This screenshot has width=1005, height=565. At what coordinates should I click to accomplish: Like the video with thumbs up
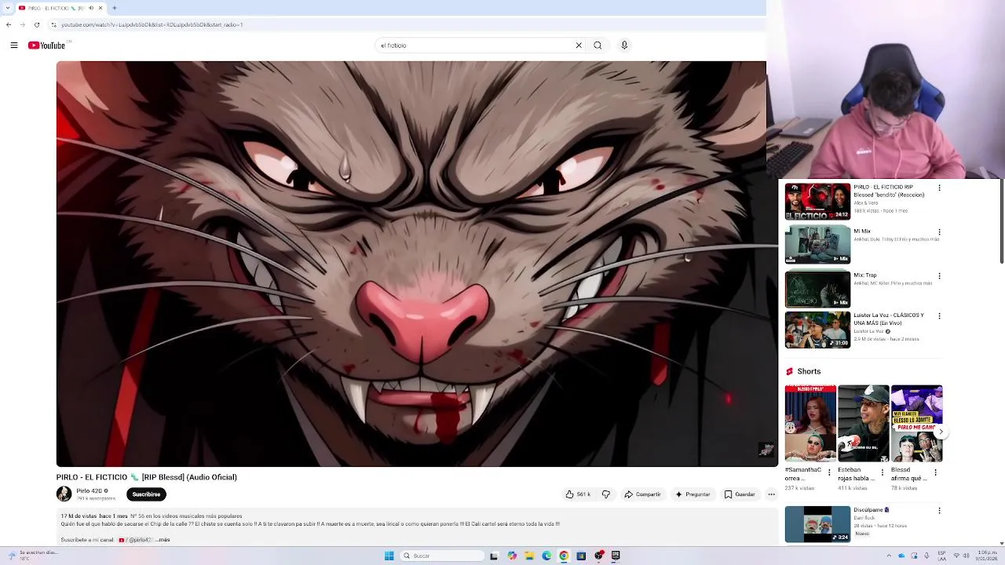click(x=578, y=494)
